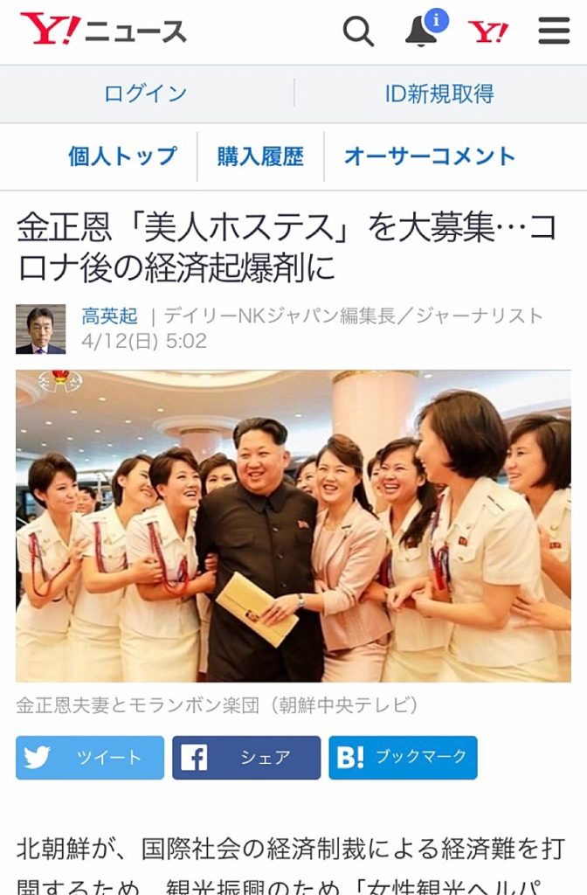Image resolution: width=587 pixels, height=895 pixels.
Task: Tap the blue info badge on bell
Action: (437, 21)
